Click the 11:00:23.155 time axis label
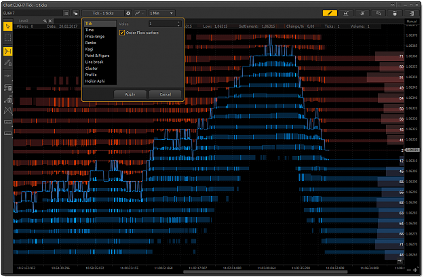This screenshot has height=278, width=424. tap(130, 269)
